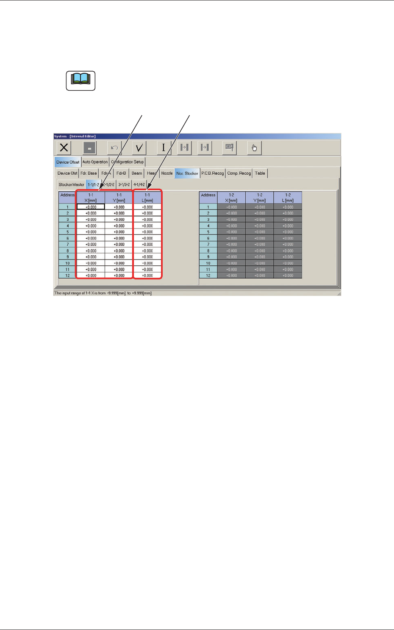This screenshot has height=630, width=394.
Task: Select address row 7 in right table
Action: pyautogui.click(x=208, y=244)
